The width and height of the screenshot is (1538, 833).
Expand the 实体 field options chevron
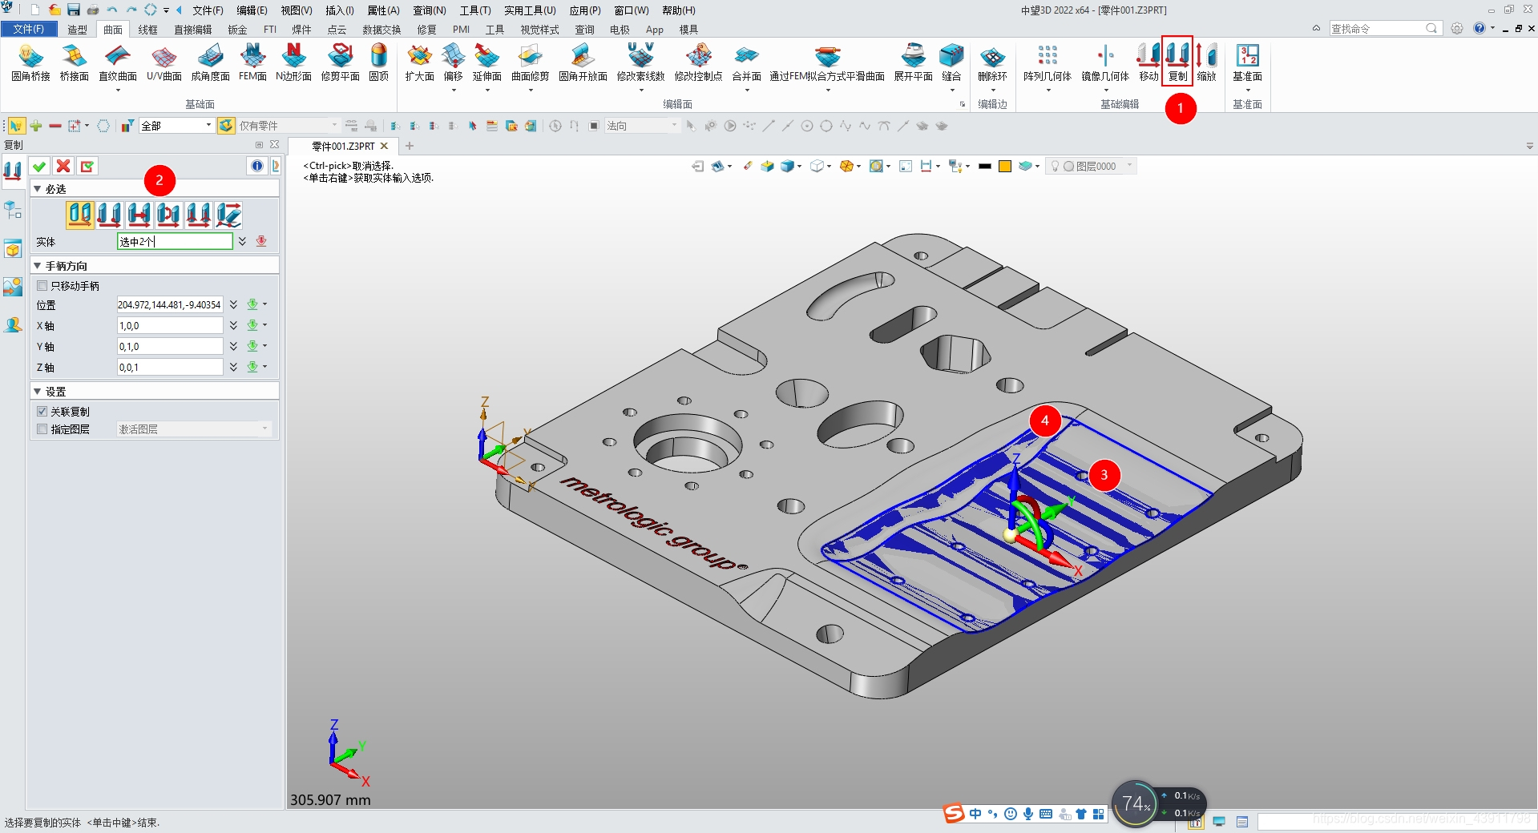[242, 241]
